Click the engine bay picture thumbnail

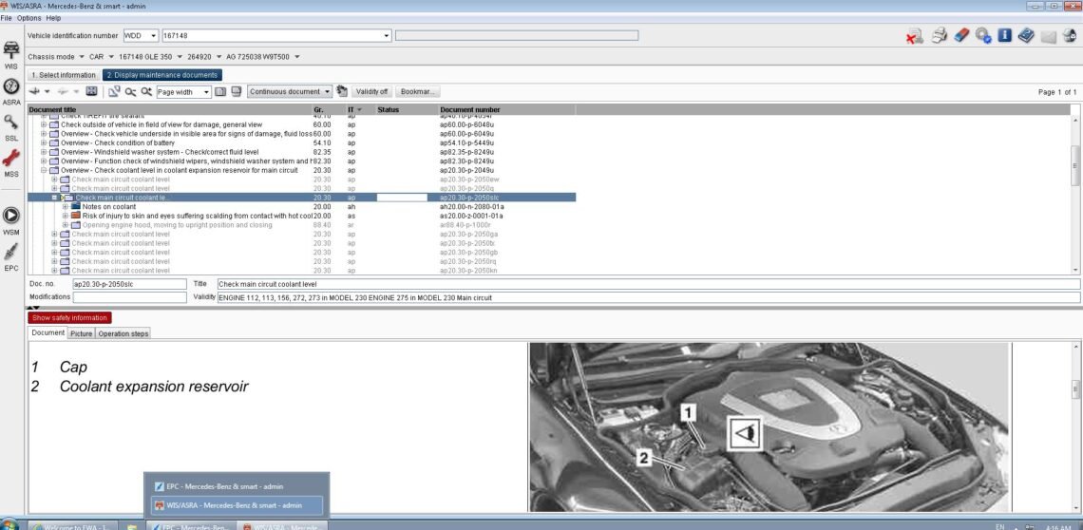click(769, 427)
